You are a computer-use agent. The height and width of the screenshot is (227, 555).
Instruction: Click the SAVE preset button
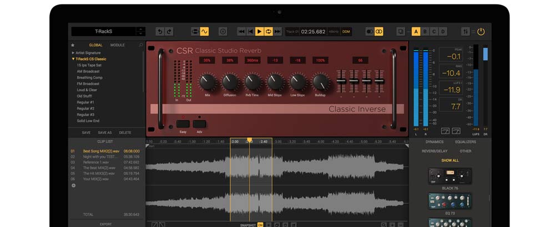pyautogui.click(x=86, y=133)
